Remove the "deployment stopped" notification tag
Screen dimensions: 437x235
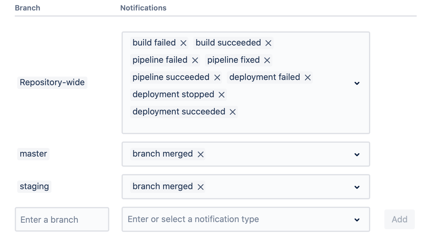[221, 95]
